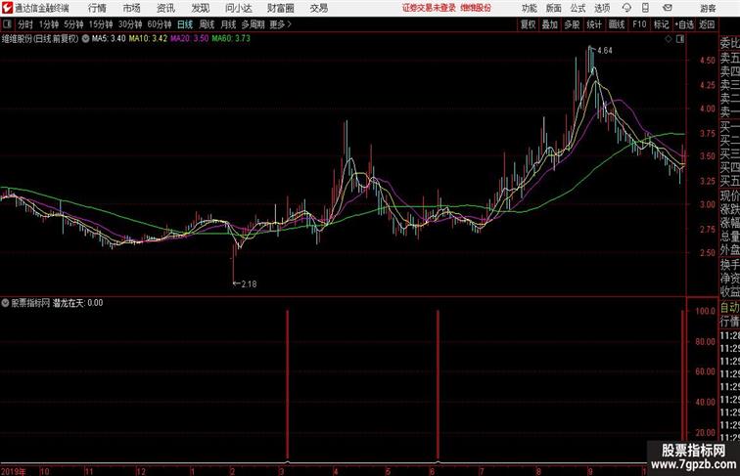Open the mail envelope icon
The image size is (740, 476).
[668, 8]
